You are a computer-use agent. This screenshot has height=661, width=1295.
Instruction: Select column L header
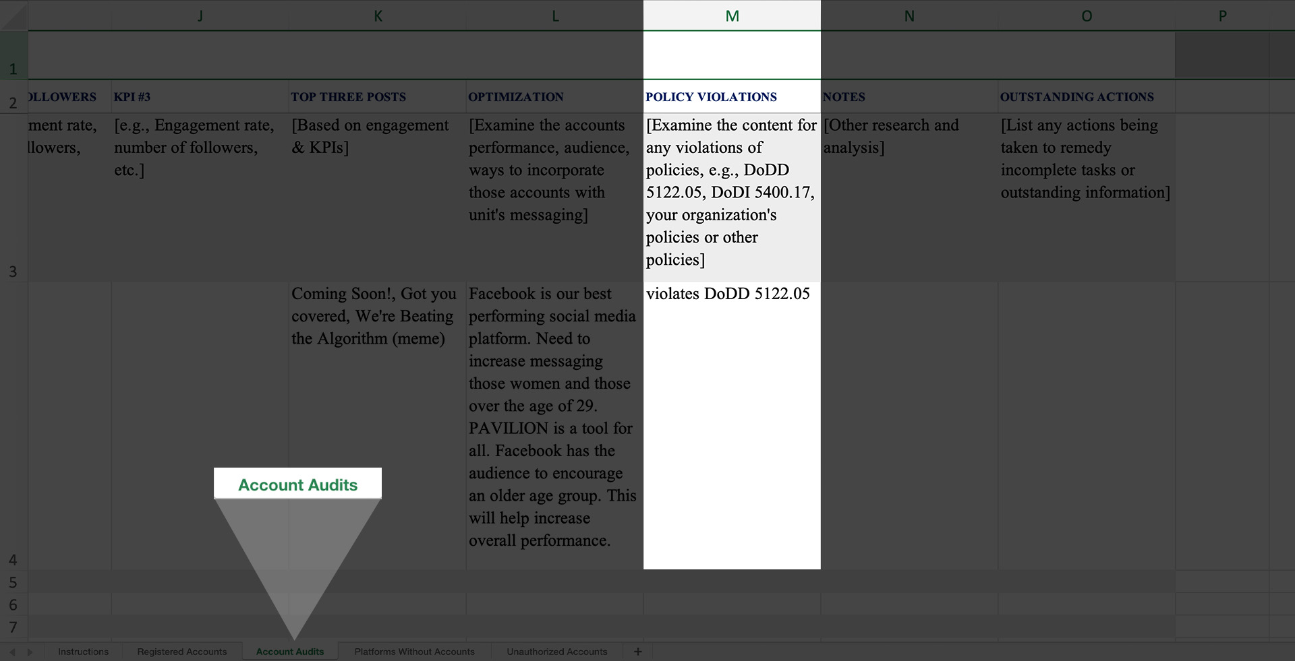(x=555, y=15)
